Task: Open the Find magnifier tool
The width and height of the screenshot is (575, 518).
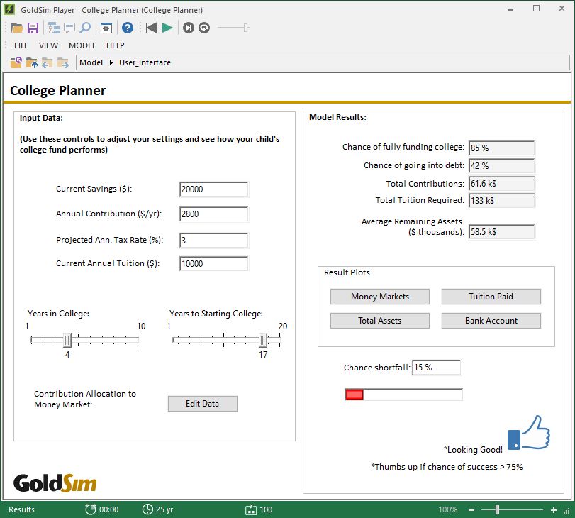Action: pos(85,28)
